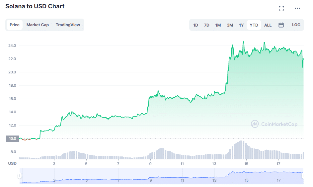The image size is (313, 187).
Task: Open the three-dot more options menu
Action: point(297,8)
